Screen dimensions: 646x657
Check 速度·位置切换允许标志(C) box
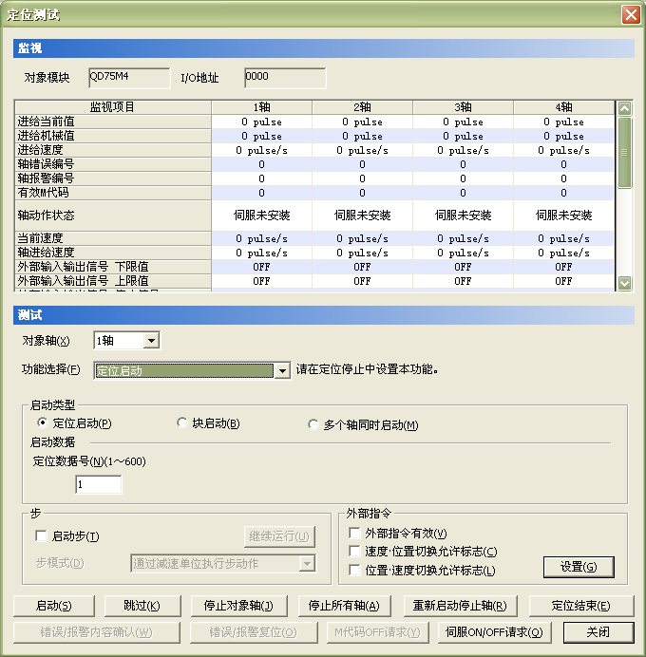[355, 552]
